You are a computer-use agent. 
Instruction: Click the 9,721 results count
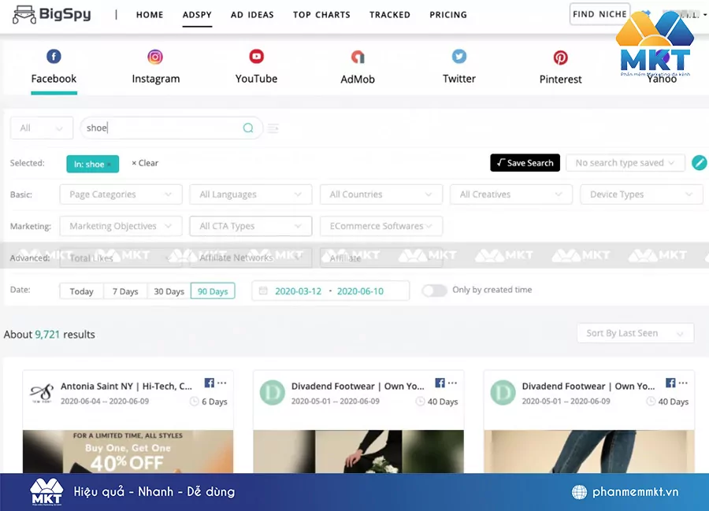coord(47,335)
